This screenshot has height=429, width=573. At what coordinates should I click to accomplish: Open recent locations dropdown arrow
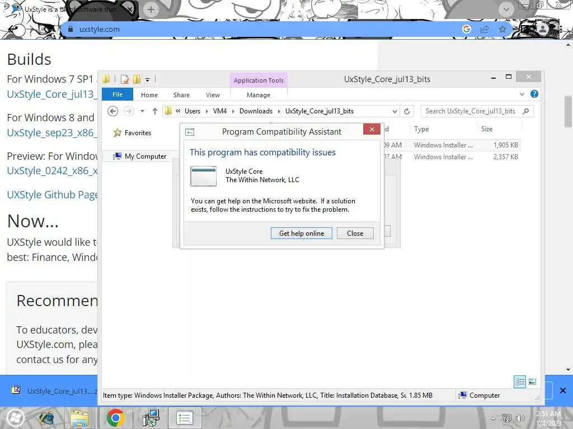coord(143,111)
